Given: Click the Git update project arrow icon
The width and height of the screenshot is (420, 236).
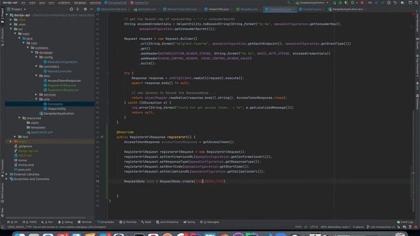Looking at the screenshot, I should 376,3.
